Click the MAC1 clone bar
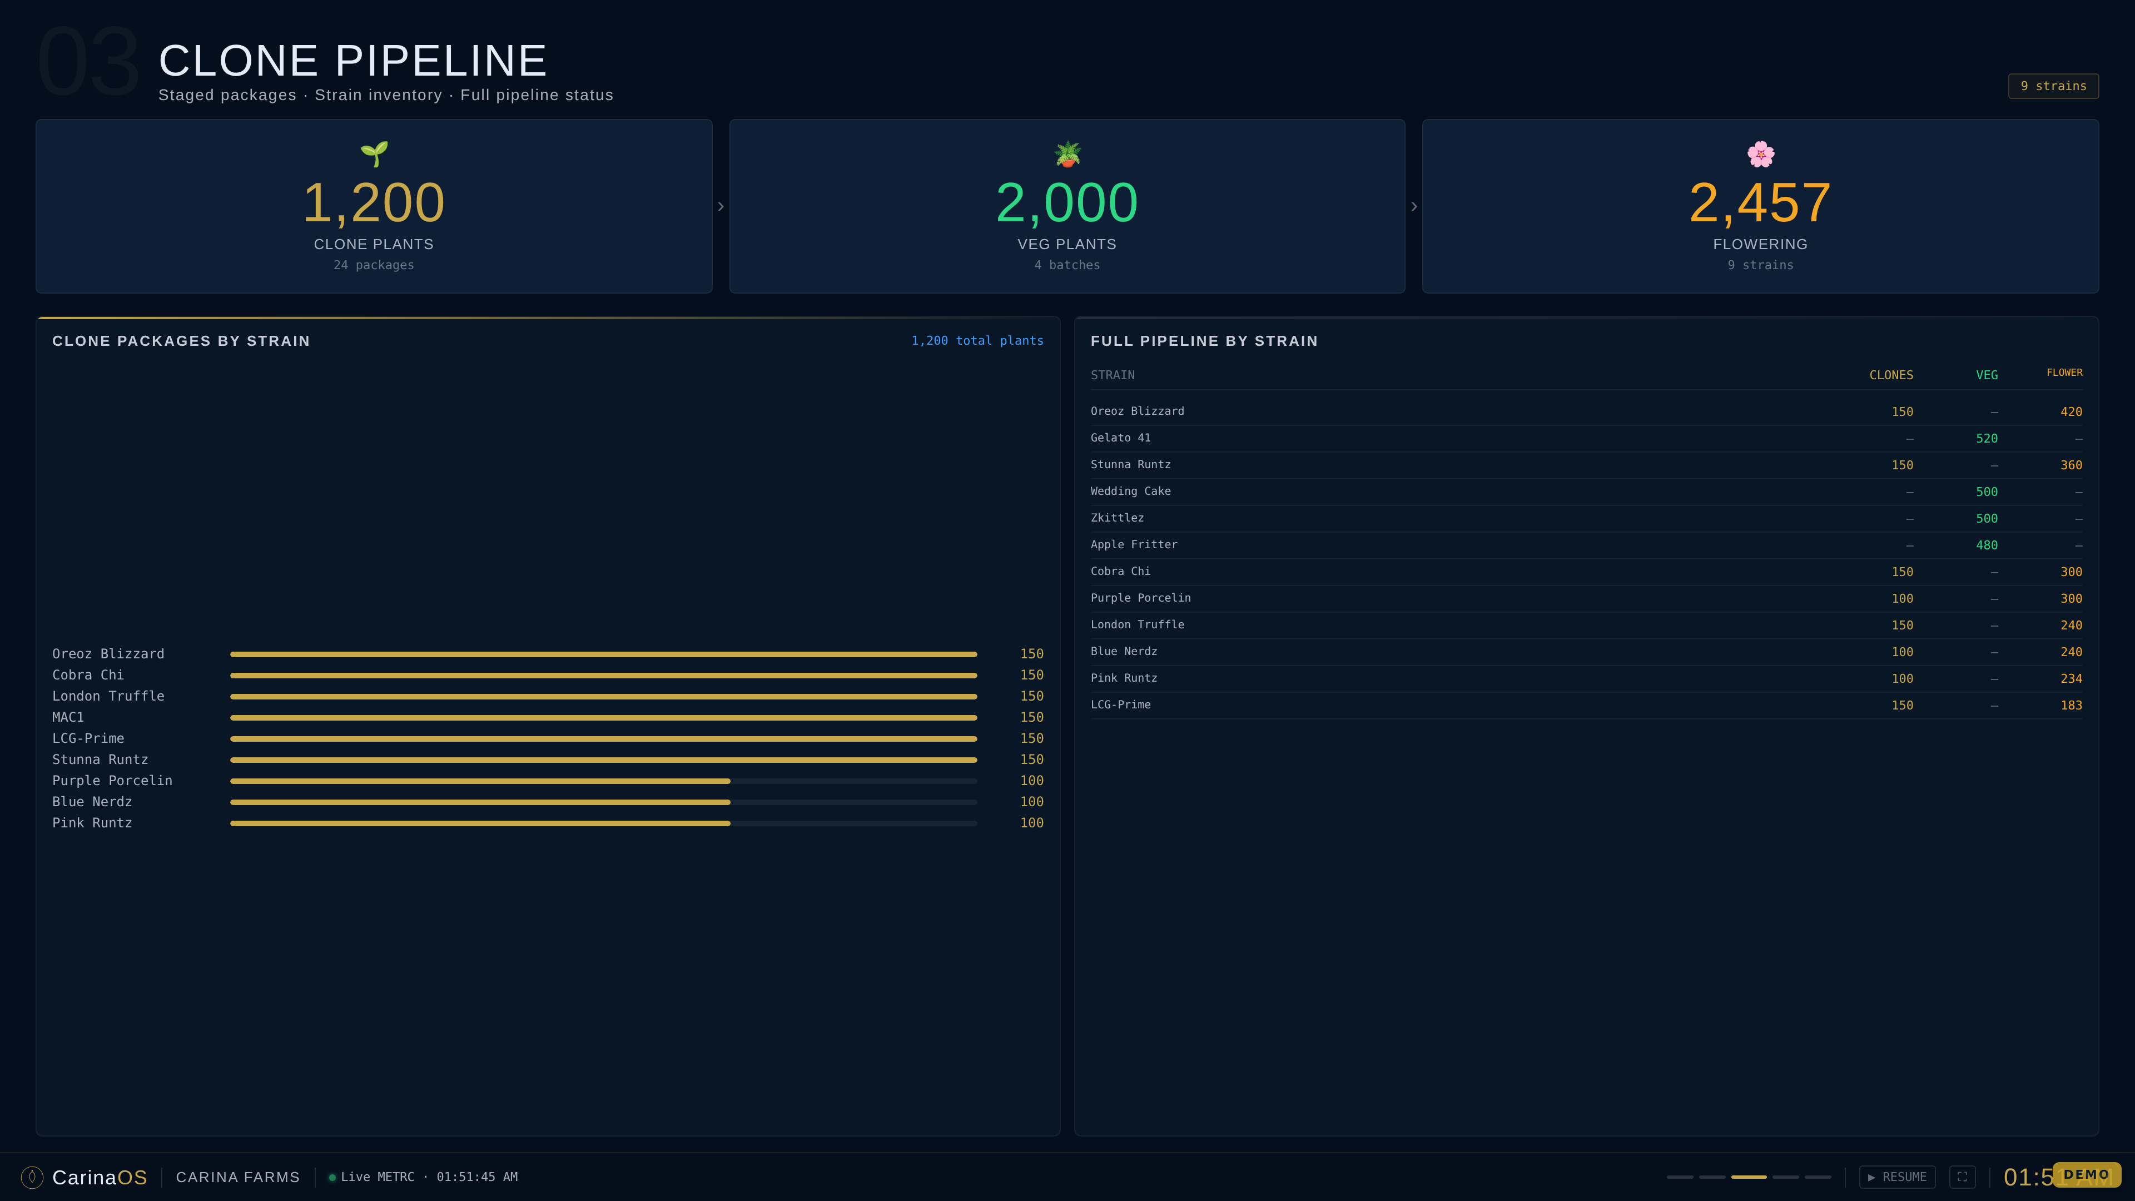This screenshot has width=2135, height=1201. pyautogui.click(x=603, y=718)
